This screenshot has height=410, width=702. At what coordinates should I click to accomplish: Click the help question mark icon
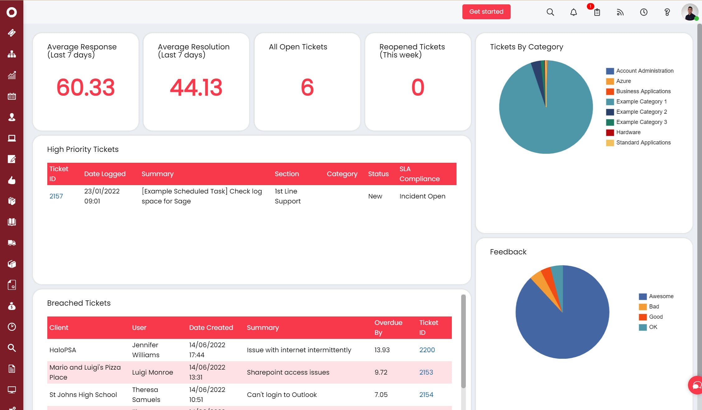pos(667,12)
